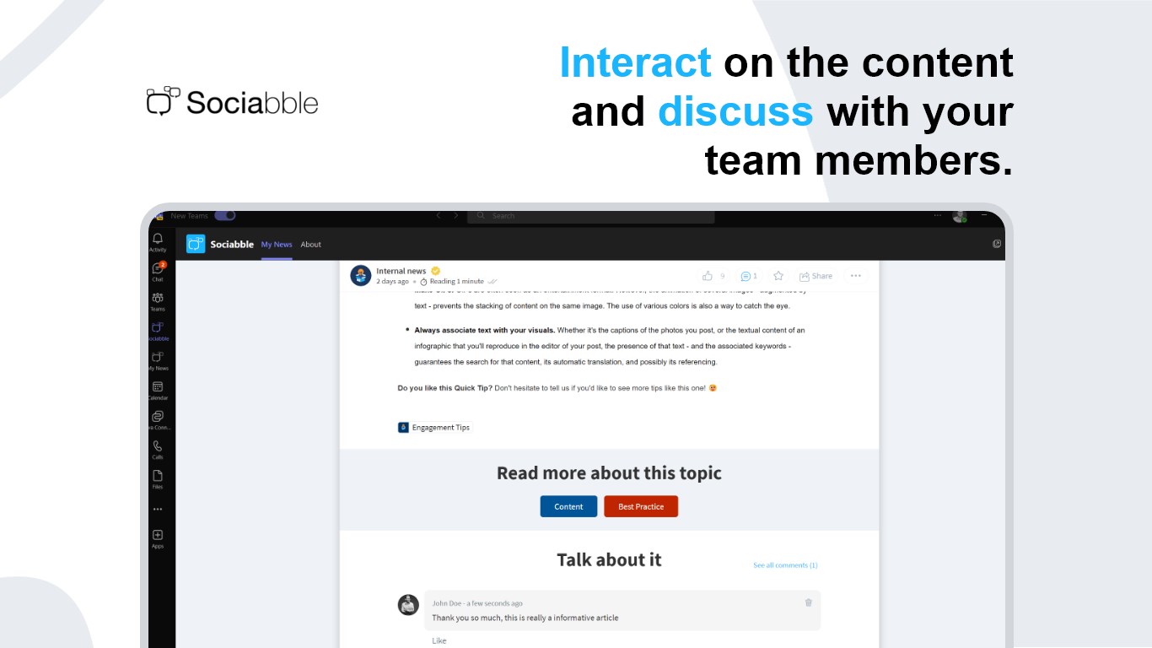Viewport: 1152px width, 648px height.
Task: Switch to the My News tab
Action: pyautogui.click(x=277, y=245)
